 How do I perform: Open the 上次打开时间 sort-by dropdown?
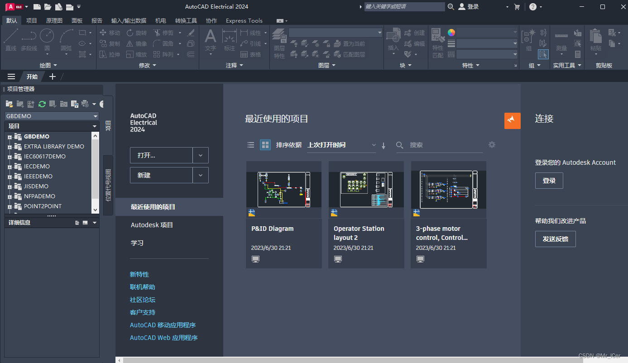coord(342,145)
